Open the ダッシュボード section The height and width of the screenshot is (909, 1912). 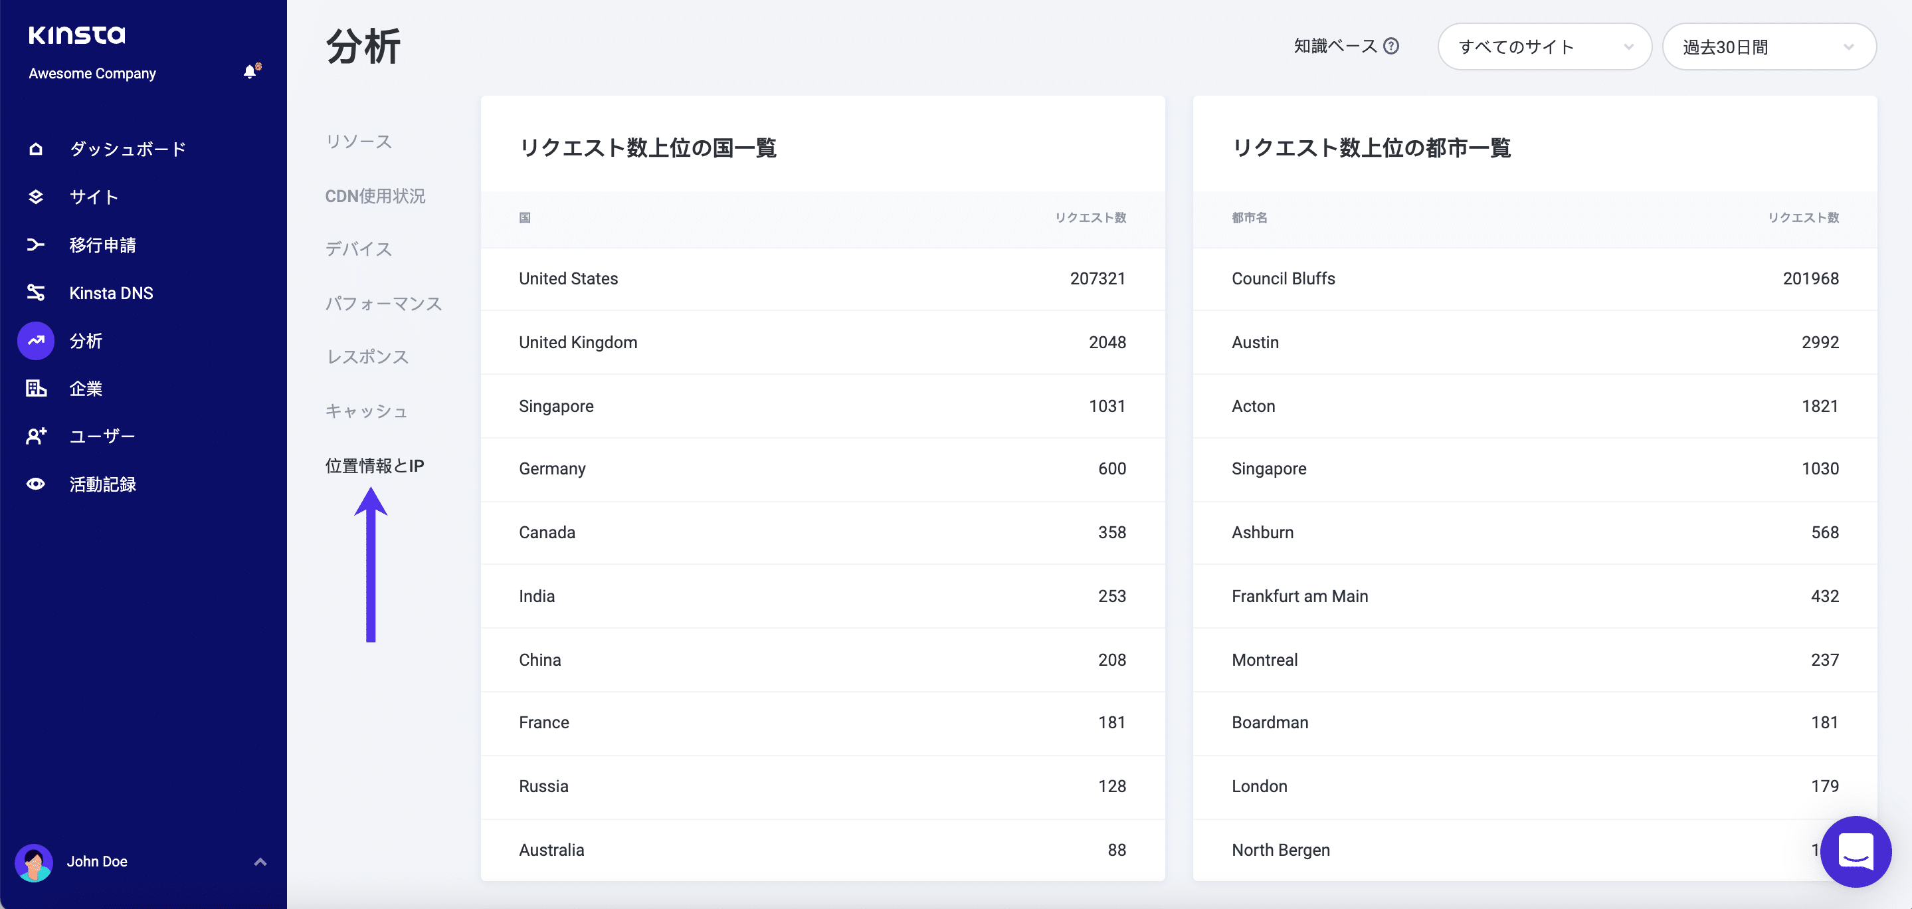click(127, 149)
